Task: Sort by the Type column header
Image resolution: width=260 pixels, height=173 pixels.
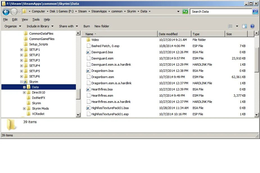Action: coord(208,34)
